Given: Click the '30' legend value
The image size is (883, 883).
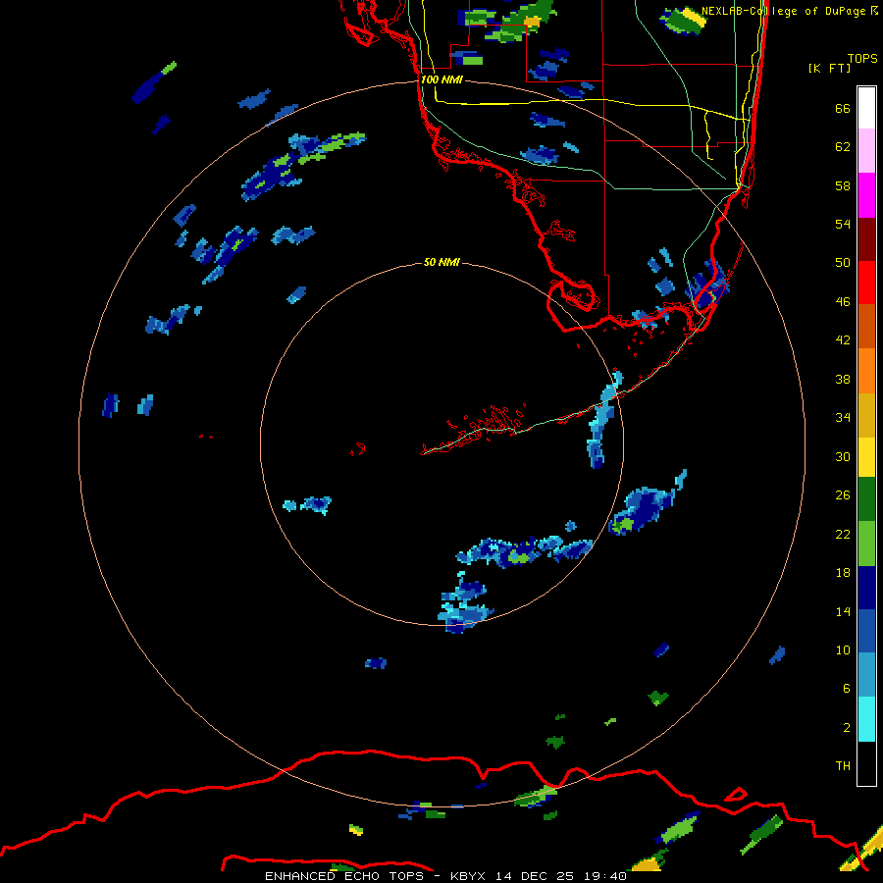Looking at the screenshot, I should pos(843,456).
